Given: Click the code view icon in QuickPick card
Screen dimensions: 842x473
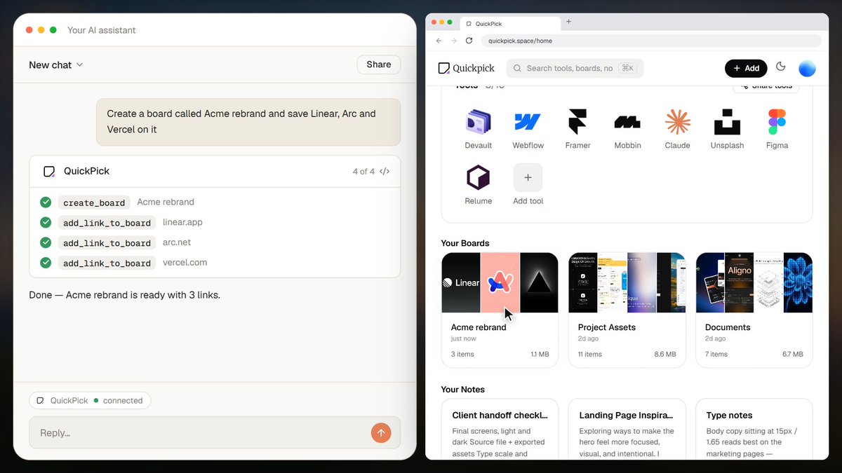Looking at the screenshot, I should click(385, 171).
